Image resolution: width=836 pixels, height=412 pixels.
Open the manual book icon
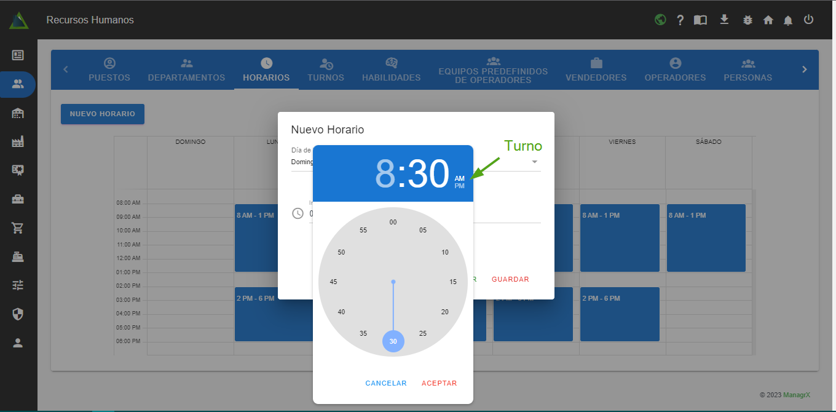700,20
